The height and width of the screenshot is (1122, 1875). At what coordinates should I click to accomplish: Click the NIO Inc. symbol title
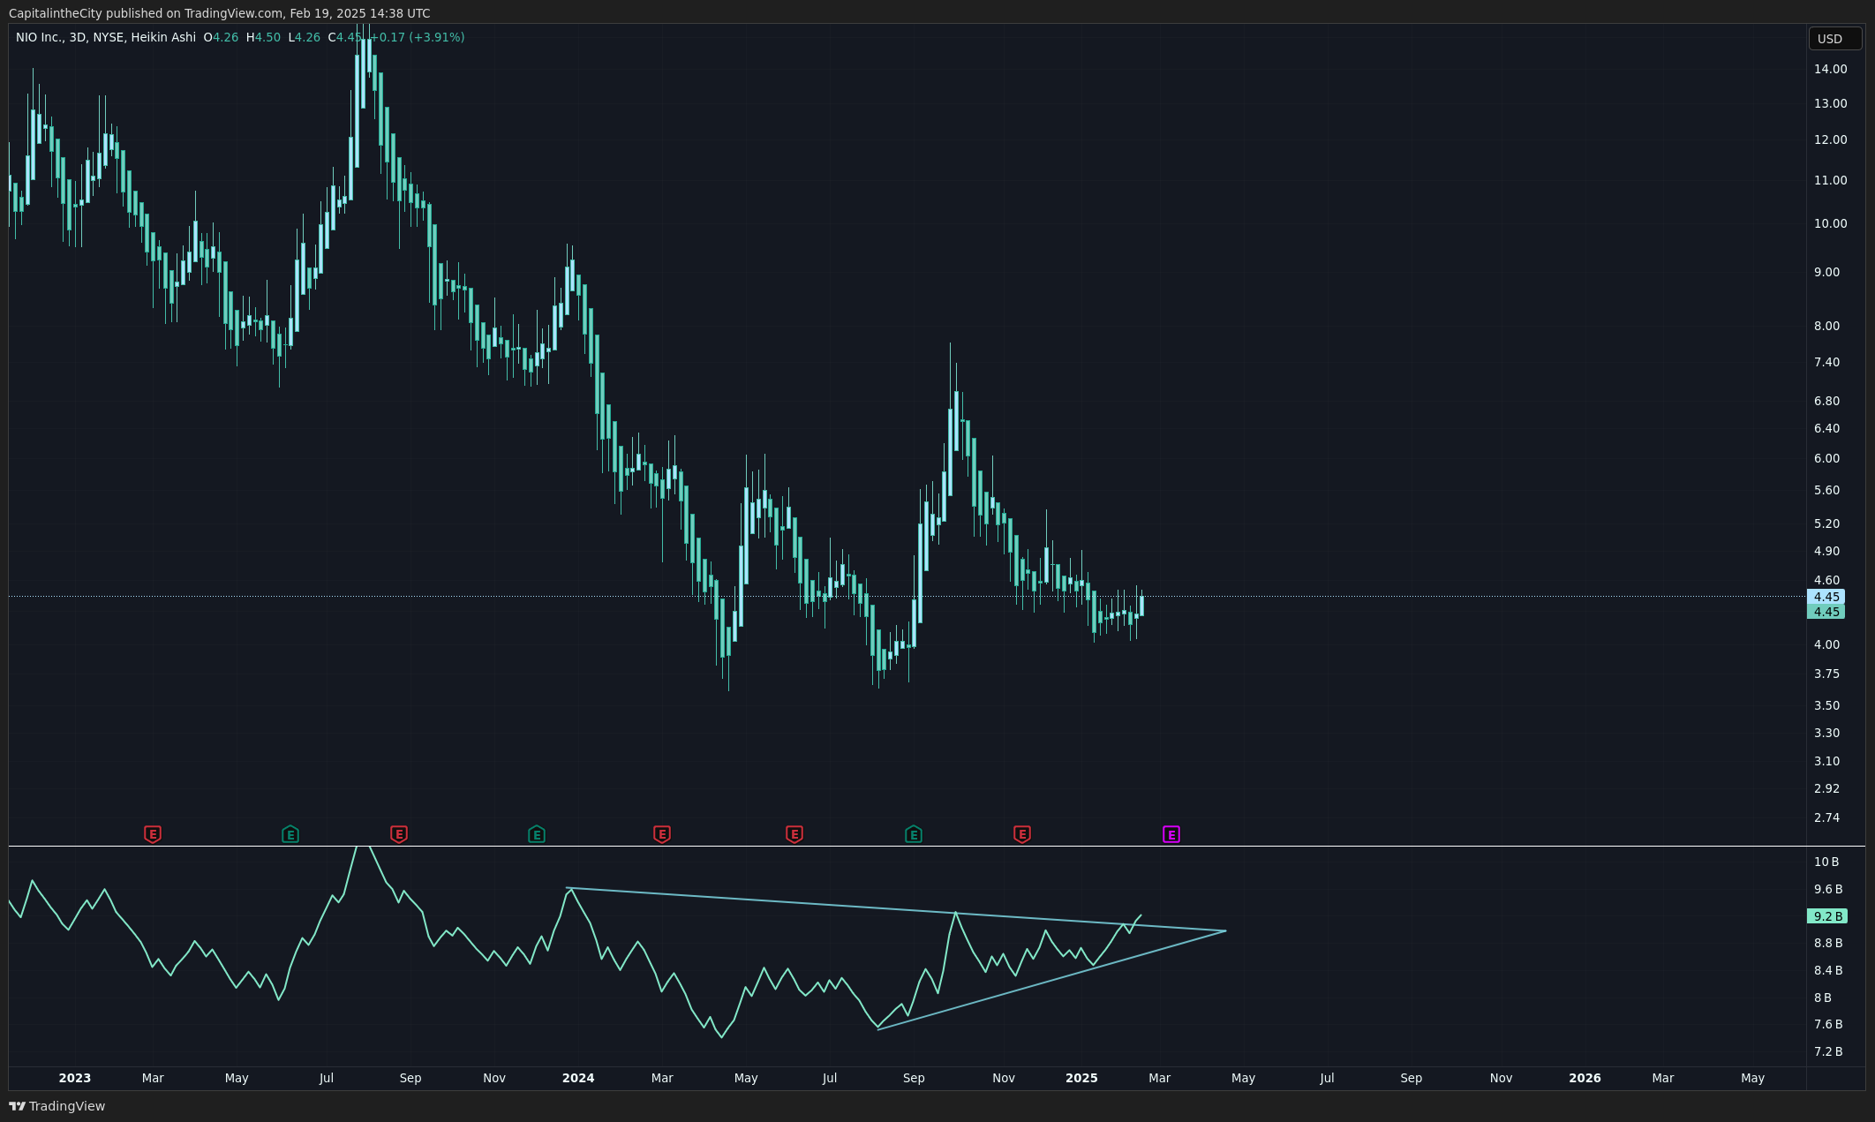40,37
